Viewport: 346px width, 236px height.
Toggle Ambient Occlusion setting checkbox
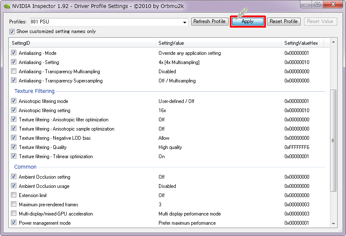pos(14,177)
